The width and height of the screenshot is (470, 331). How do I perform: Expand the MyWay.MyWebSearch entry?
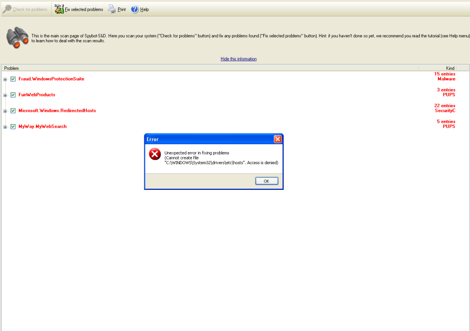click(5, 127)
